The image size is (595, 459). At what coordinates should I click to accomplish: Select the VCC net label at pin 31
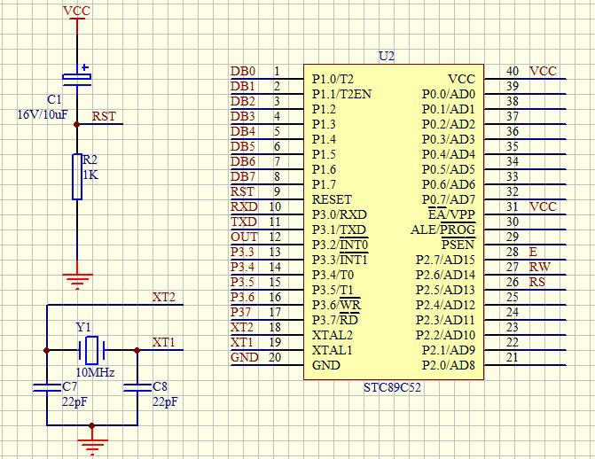pos(543,206)
